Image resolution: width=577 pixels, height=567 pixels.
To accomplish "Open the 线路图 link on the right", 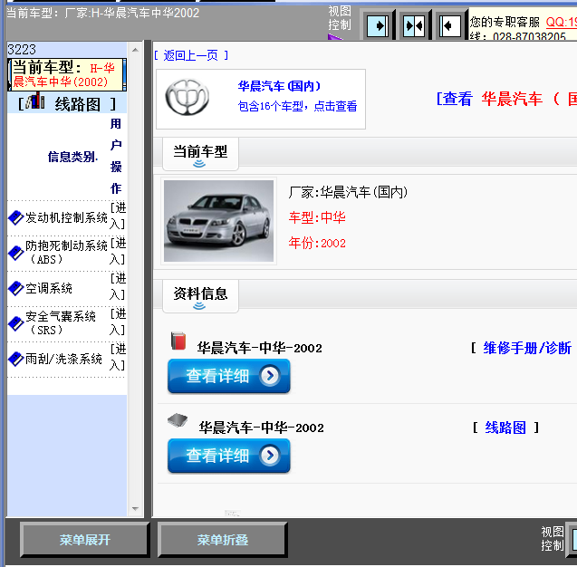I will [x=505, y=428].
